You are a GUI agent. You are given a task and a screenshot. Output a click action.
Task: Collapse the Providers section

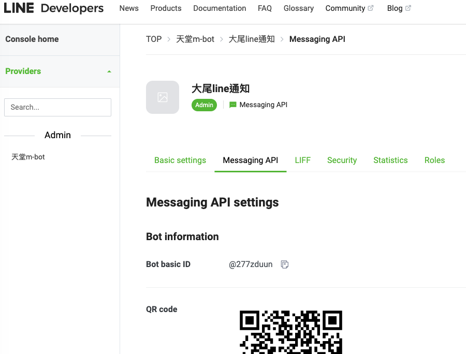(x=109, y=71)
